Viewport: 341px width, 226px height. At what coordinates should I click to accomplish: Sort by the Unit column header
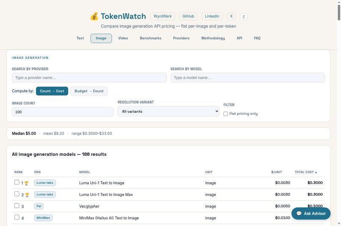pyautogui.click(x=209, y=172)
